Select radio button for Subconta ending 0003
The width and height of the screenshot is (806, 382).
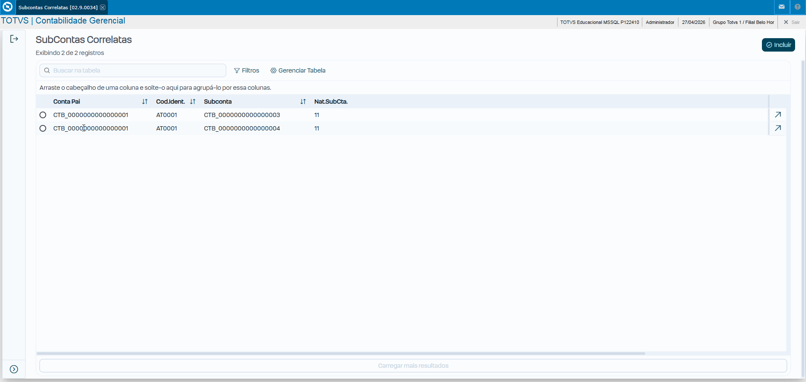point(43,115)
